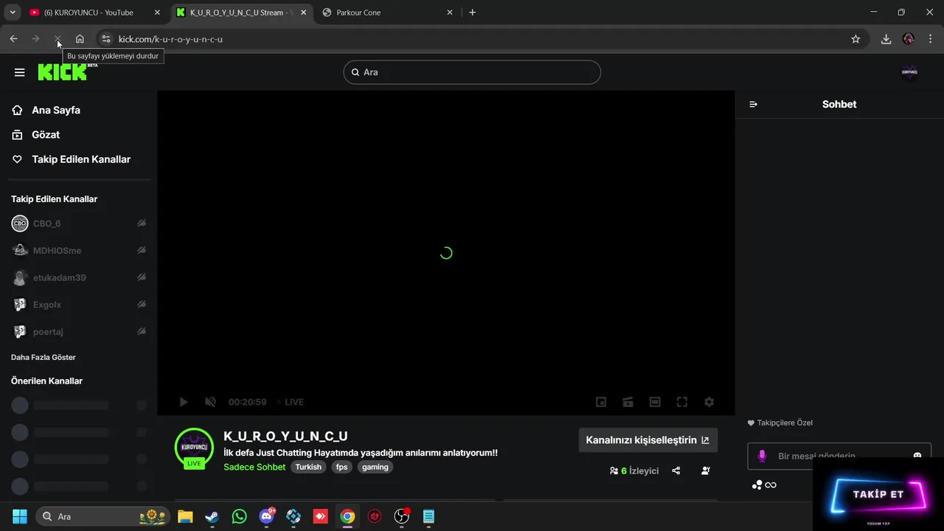Open a new browser tab
The height and width of the screenshot is (531, 944).
(x=472, y=13)
